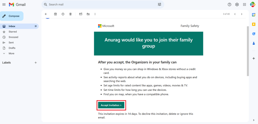This screenshot has width=258, height=124.
Task: Click the Microsoft logo in email
Action: [106, 26]
